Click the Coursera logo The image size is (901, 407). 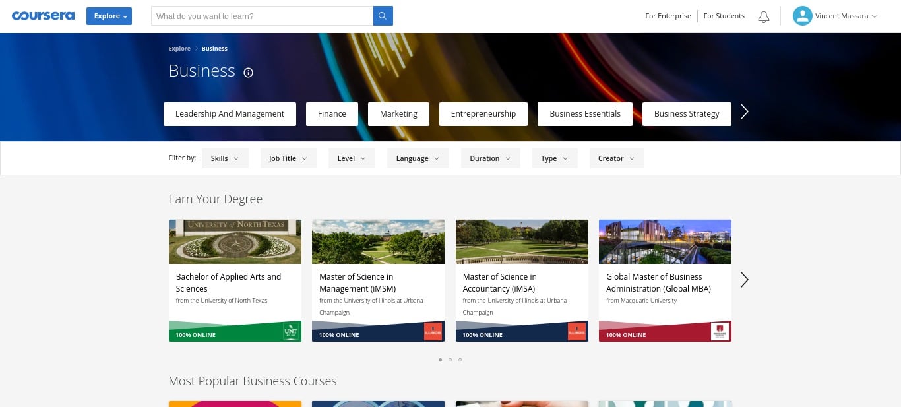point(43,16)
